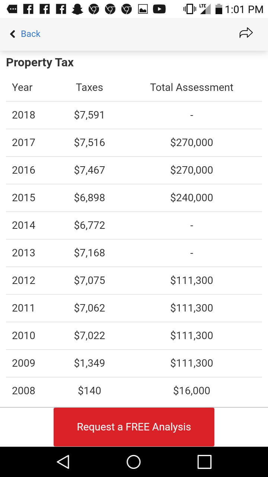Go back using the Back link

pyautogui.click(x=31, y=34)
